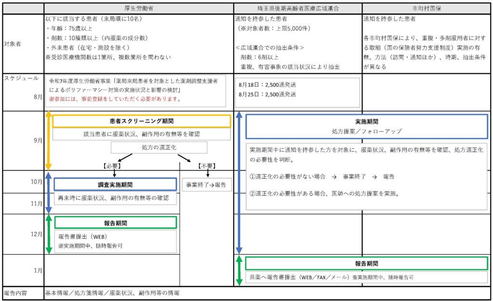Select the 10月 month label
Screen dimensions: 493x301
[x=37, y=182]
